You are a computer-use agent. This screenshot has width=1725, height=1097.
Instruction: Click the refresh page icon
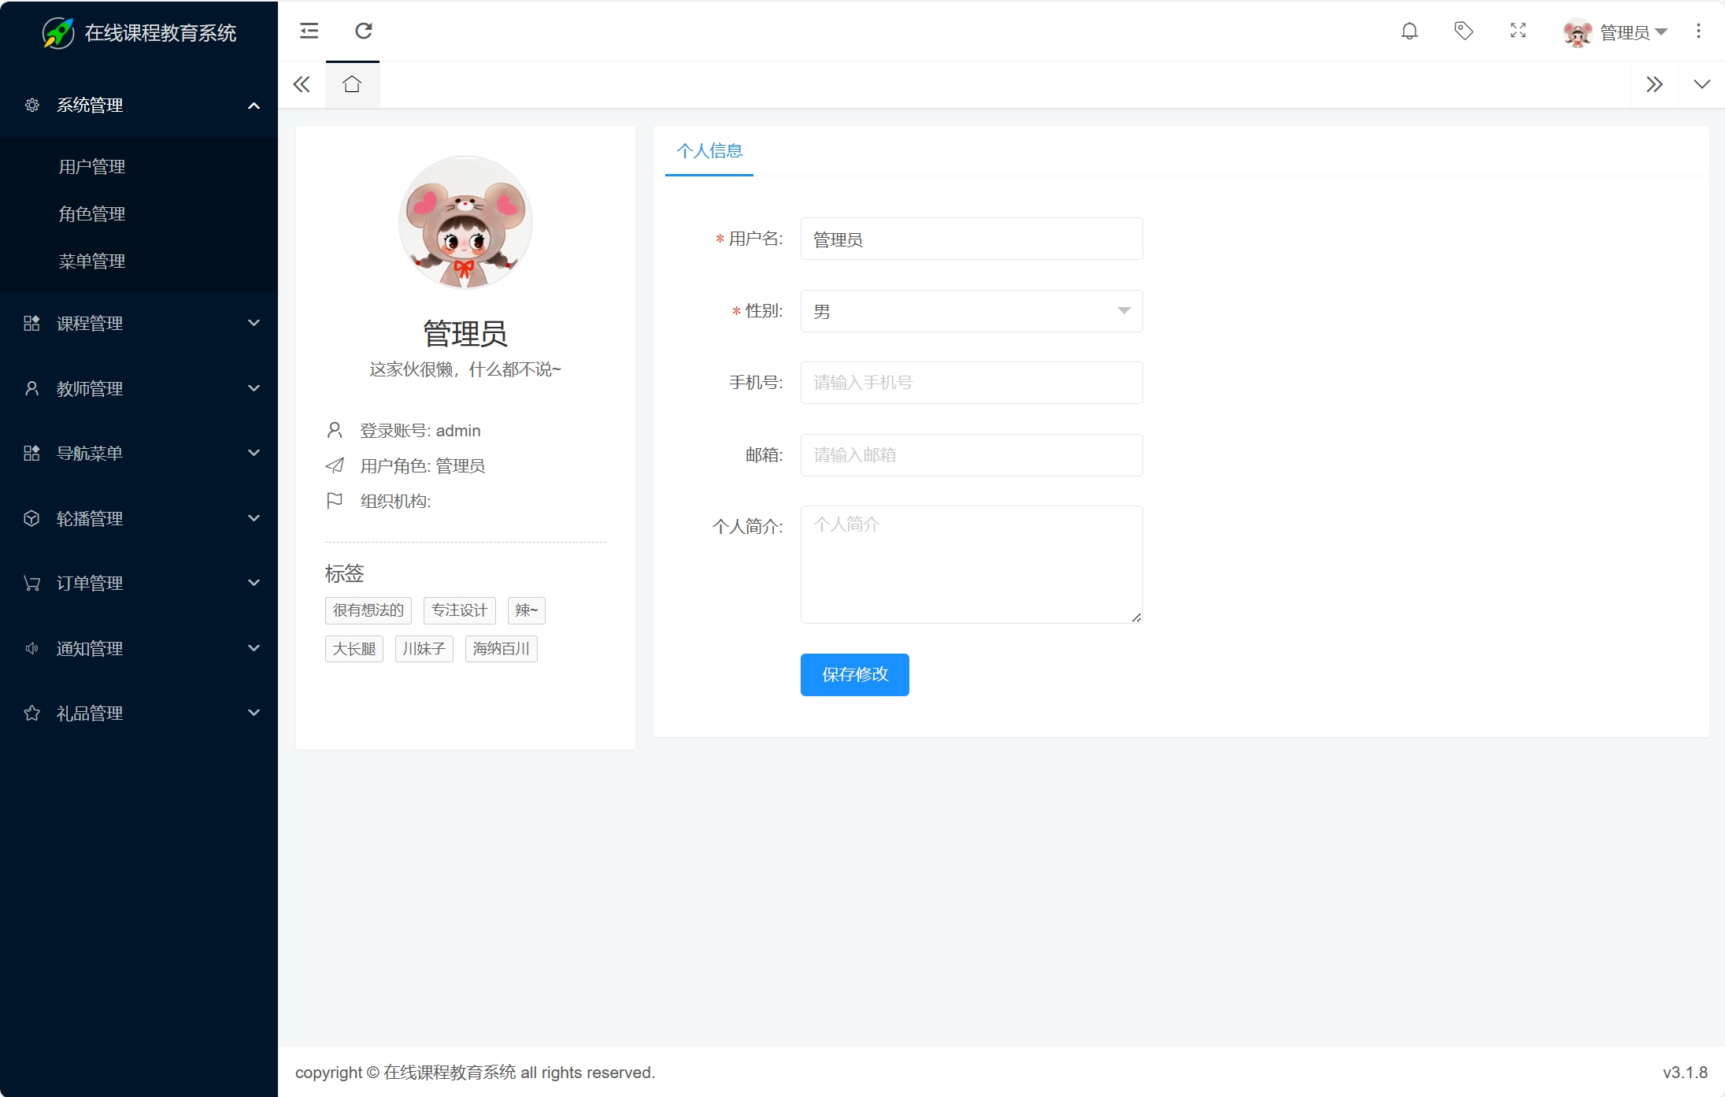click(x=363, y=31)
